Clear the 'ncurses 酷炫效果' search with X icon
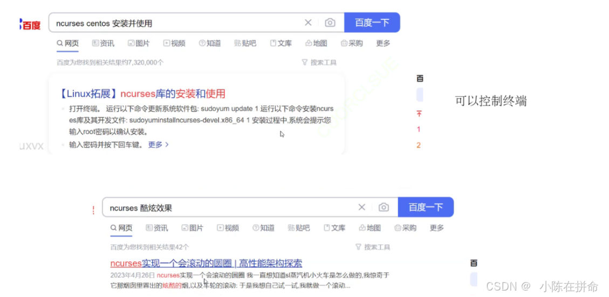 361,207
